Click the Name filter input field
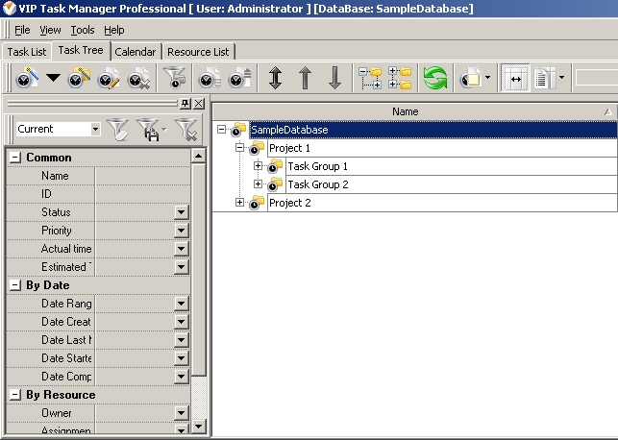618x440 pixels. coord(142,176)
